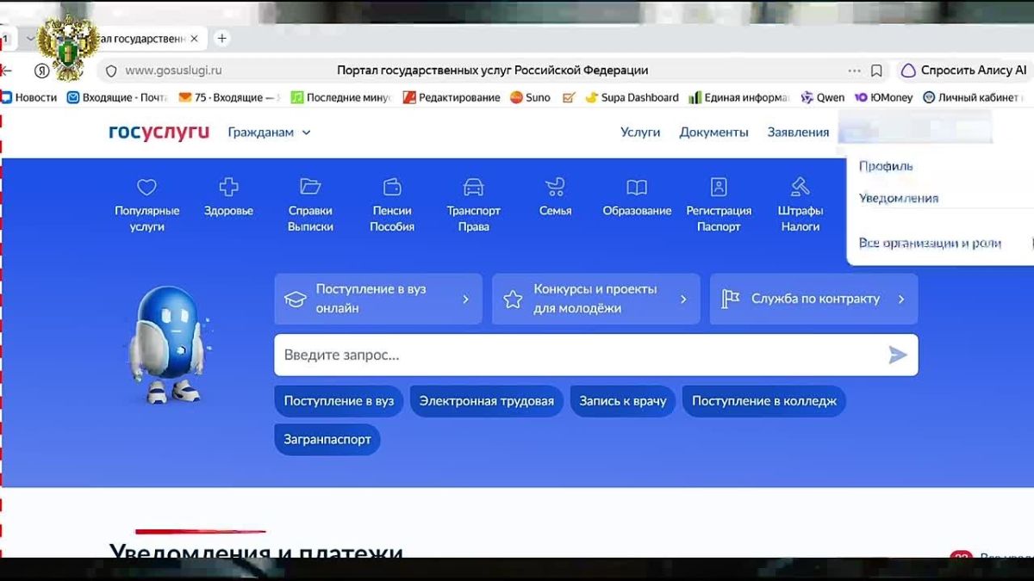Open the Популярные услуги heart icon category
This screenshot has width=1034, height=581.
[147, 205]
